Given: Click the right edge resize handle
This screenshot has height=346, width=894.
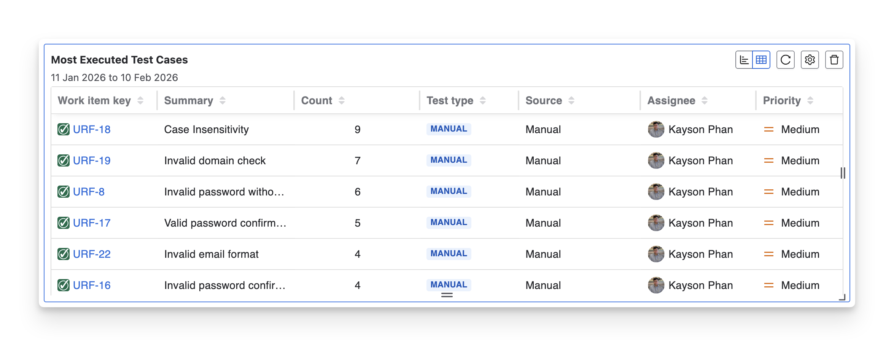Looking at the screenshot, I should 843,173.
